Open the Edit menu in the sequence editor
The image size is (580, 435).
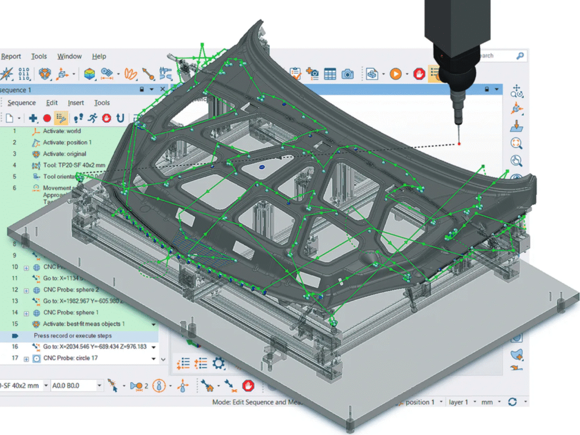coord(52,103)
